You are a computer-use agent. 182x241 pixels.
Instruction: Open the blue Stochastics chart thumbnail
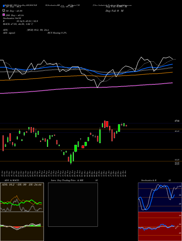[160, 197]
